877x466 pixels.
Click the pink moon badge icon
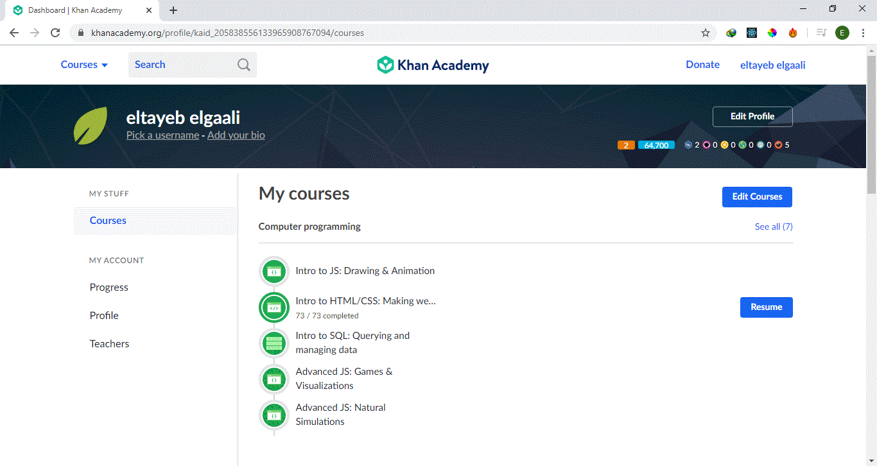point(706,145)
